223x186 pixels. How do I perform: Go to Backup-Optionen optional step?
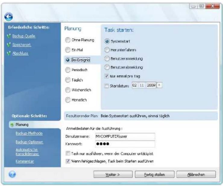(29, 142)
